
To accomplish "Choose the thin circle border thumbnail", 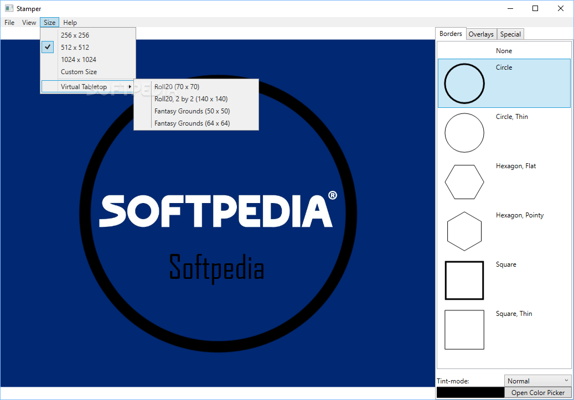I will coord(464,132).
